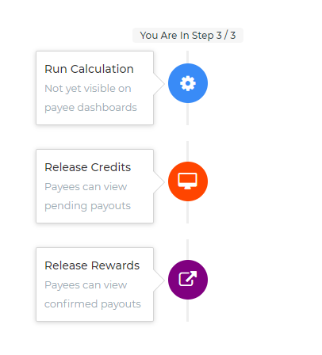Click timeline line segment above the monitor circle
The height and width of the screenshot is (355, 322).
[187, 151]
